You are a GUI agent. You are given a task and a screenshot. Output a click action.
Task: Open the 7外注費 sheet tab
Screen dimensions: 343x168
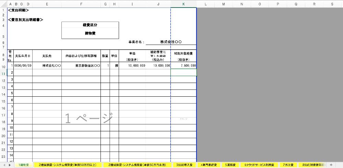point(288,165)
